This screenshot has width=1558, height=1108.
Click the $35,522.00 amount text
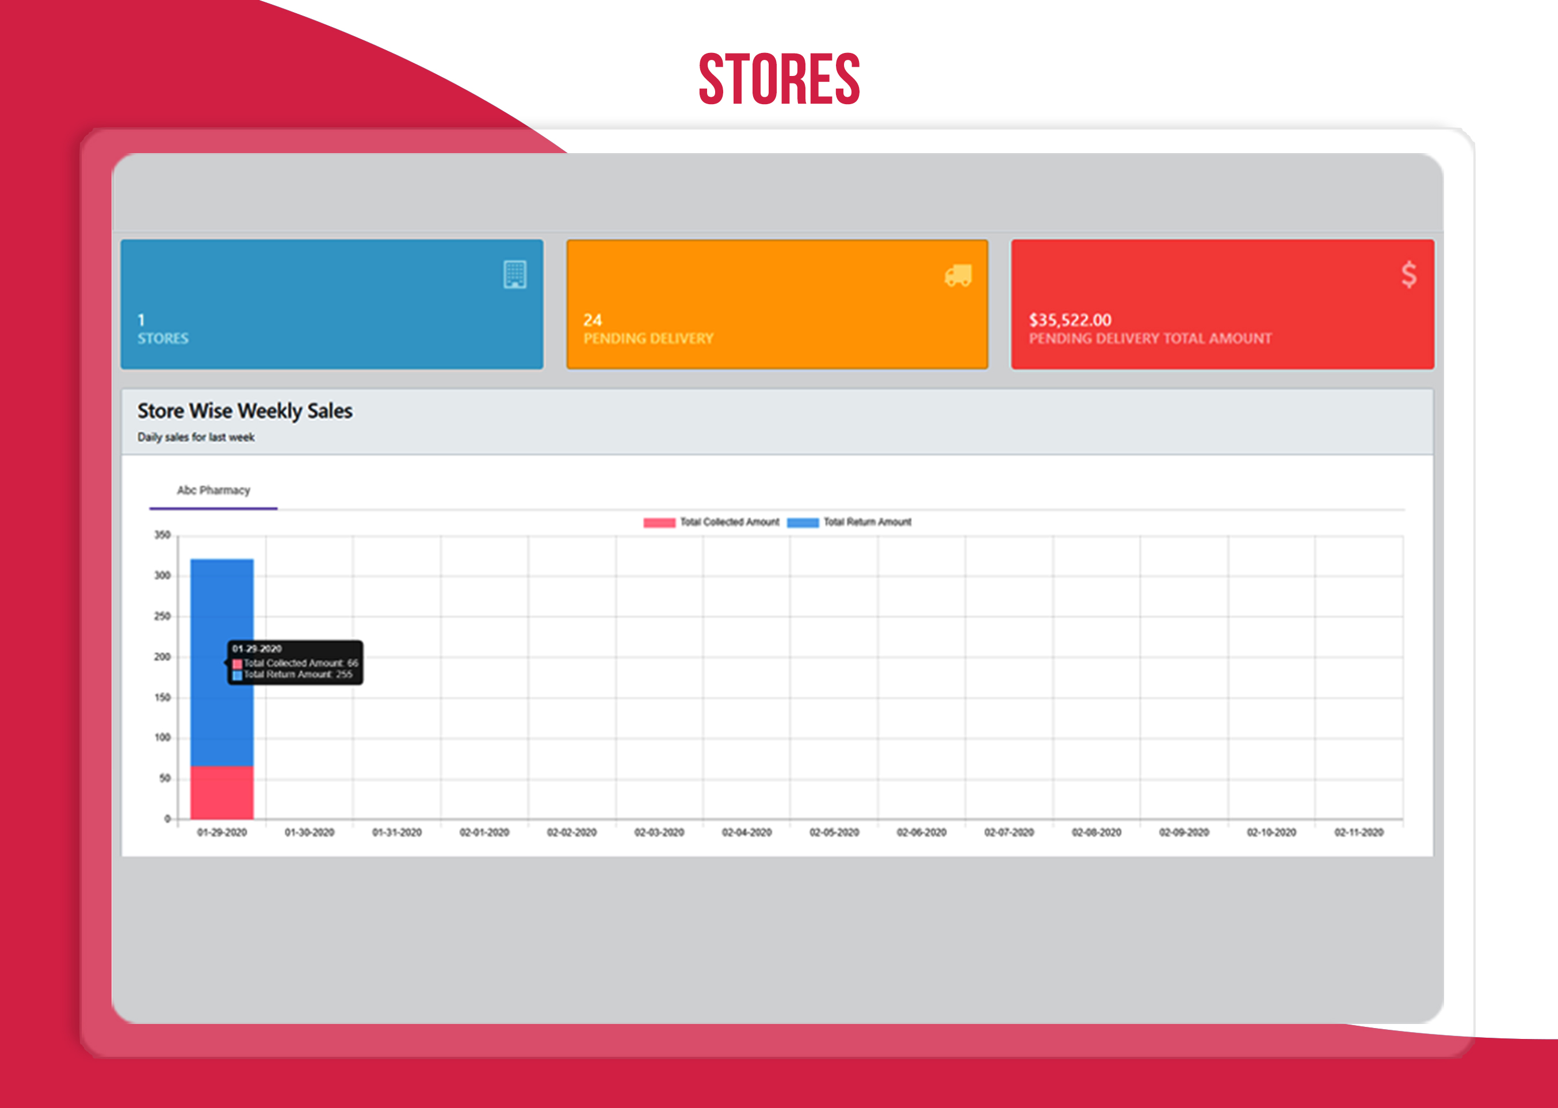pos(1070,320)
